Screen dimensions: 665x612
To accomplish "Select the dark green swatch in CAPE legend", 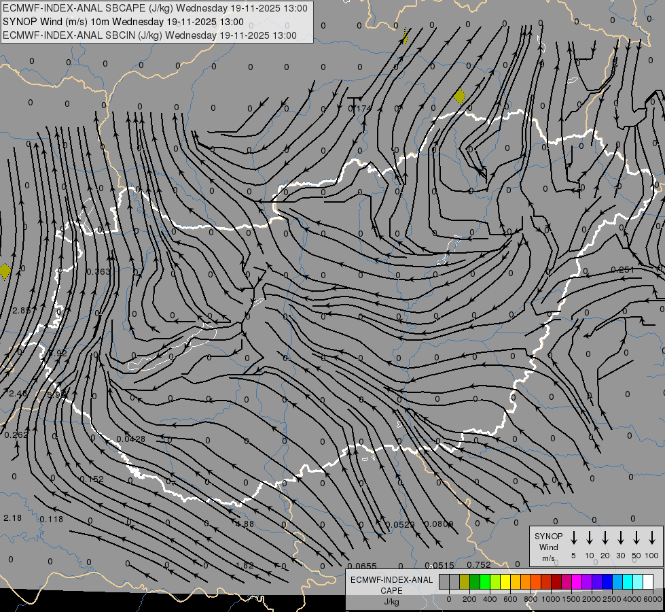I will tap(475, 581).
